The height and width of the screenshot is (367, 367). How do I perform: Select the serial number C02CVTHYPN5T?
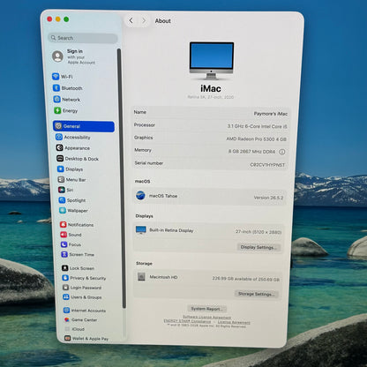coord(267,165)
